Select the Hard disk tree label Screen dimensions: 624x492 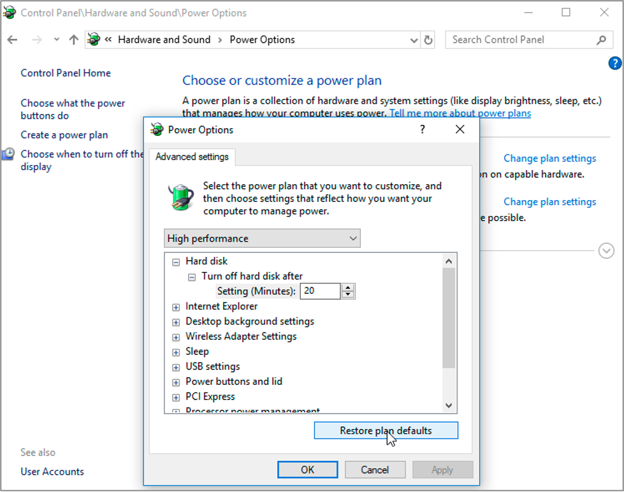(207, 261)
